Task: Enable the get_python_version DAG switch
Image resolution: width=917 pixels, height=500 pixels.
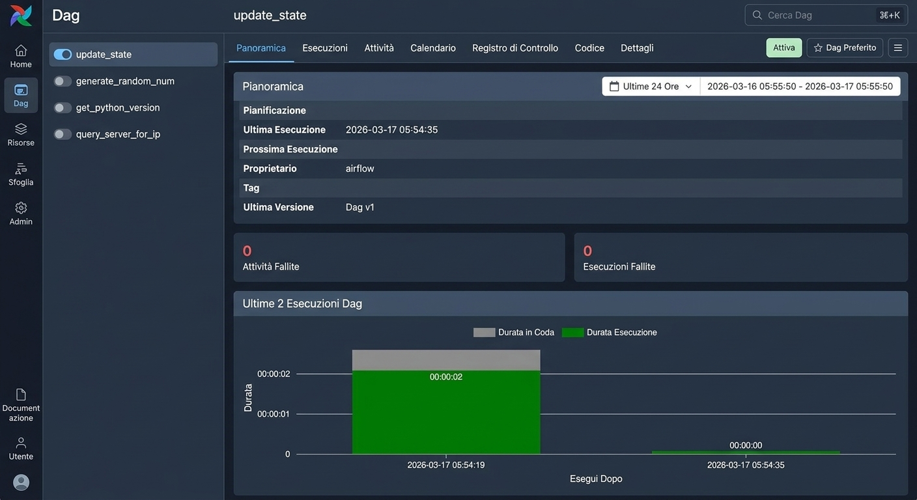Action: click(63, 108)
